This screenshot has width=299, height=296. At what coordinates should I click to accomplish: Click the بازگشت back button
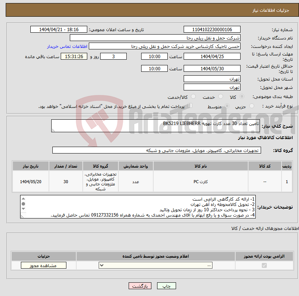(x=140, y=286)
